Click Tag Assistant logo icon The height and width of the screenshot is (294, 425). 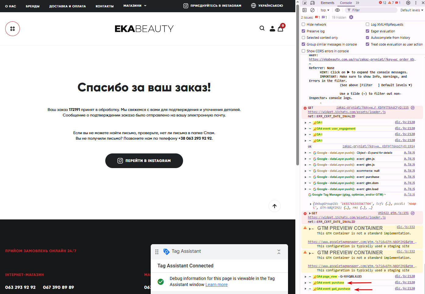click(x=166, y=252)
